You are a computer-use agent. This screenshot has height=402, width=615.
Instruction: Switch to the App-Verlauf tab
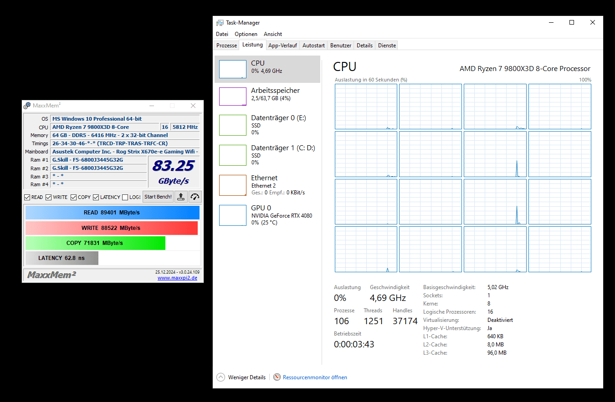pyautogui.click(x=282, y=46)
